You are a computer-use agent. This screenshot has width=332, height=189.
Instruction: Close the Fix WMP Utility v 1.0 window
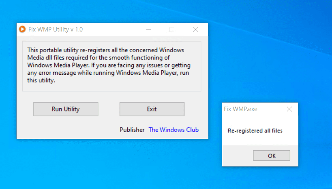196,29
